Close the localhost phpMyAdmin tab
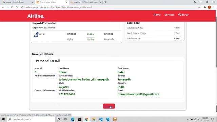 point(100,2)
